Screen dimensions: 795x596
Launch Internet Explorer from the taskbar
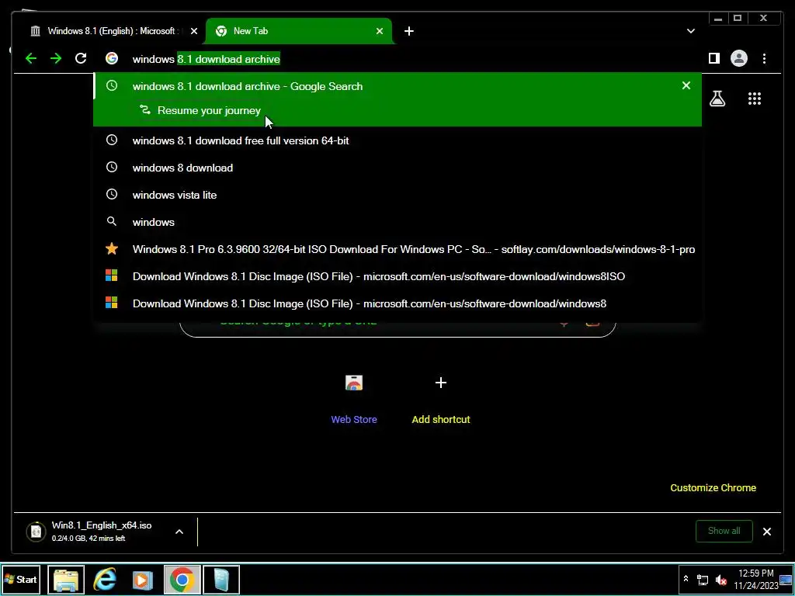click(x=105, y=579)
